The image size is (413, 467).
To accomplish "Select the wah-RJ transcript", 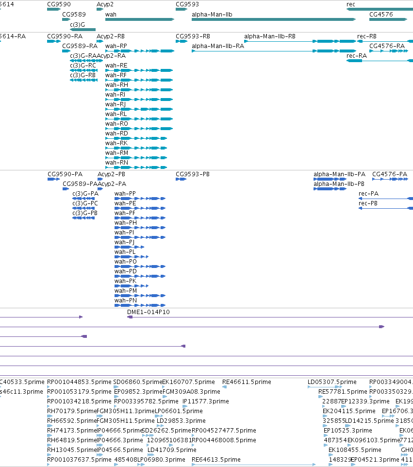I will [x=139, y=109].
